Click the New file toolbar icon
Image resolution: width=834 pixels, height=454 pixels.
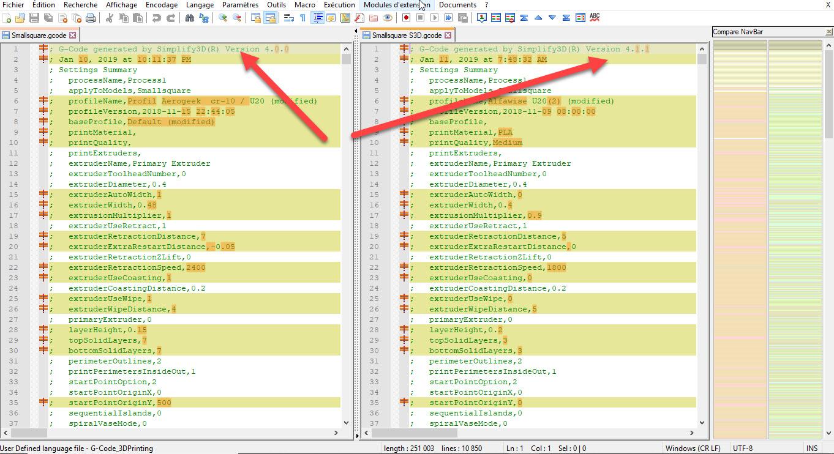(7, 18)
